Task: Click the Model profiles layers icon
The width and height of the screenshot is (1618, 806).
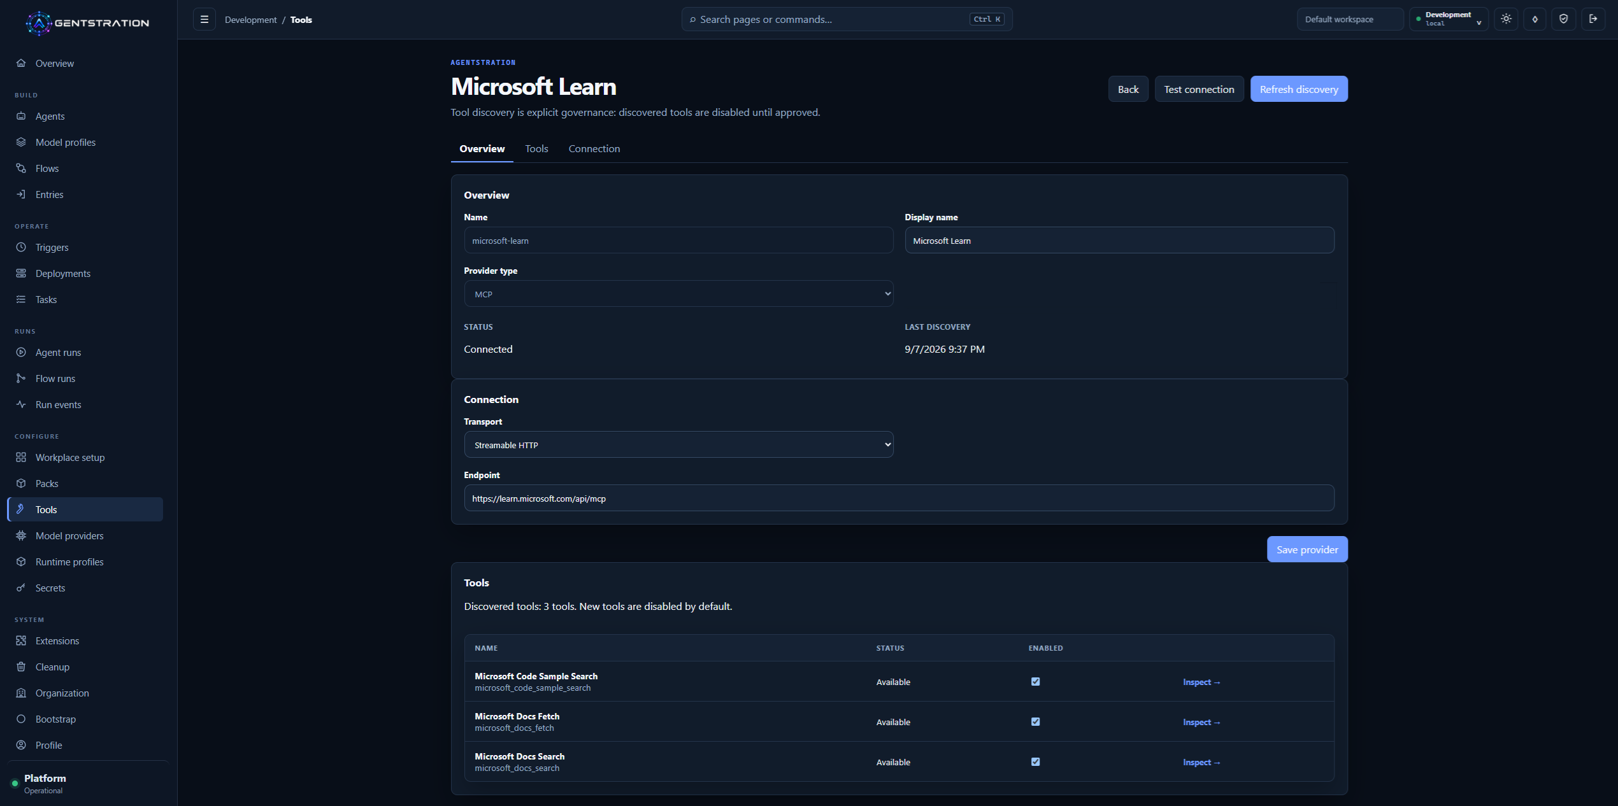Action: tap(21, 142)
